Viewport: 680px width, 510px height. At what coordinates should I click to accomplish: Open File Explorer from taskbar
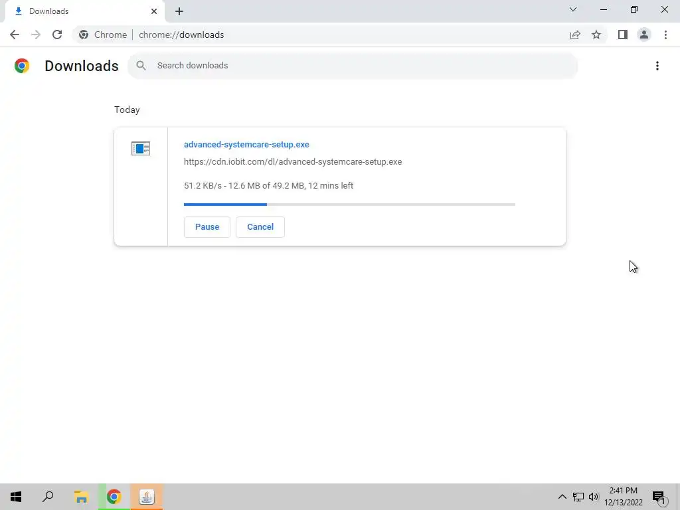(81, 497)
